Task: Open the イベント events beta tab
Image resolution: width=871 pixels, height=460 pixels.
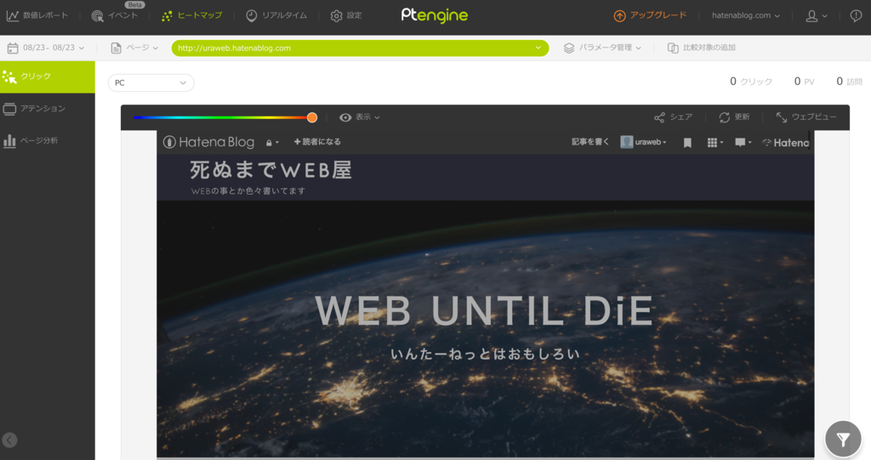Action: coord(115,15)
